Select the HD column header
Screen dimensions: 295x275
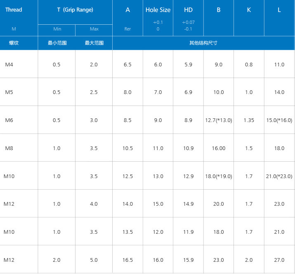[x=188, y=10]
